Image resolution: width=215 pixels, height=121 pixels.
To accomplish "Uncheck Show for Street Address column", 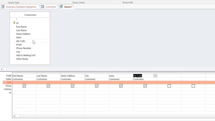I will (73, 86).
